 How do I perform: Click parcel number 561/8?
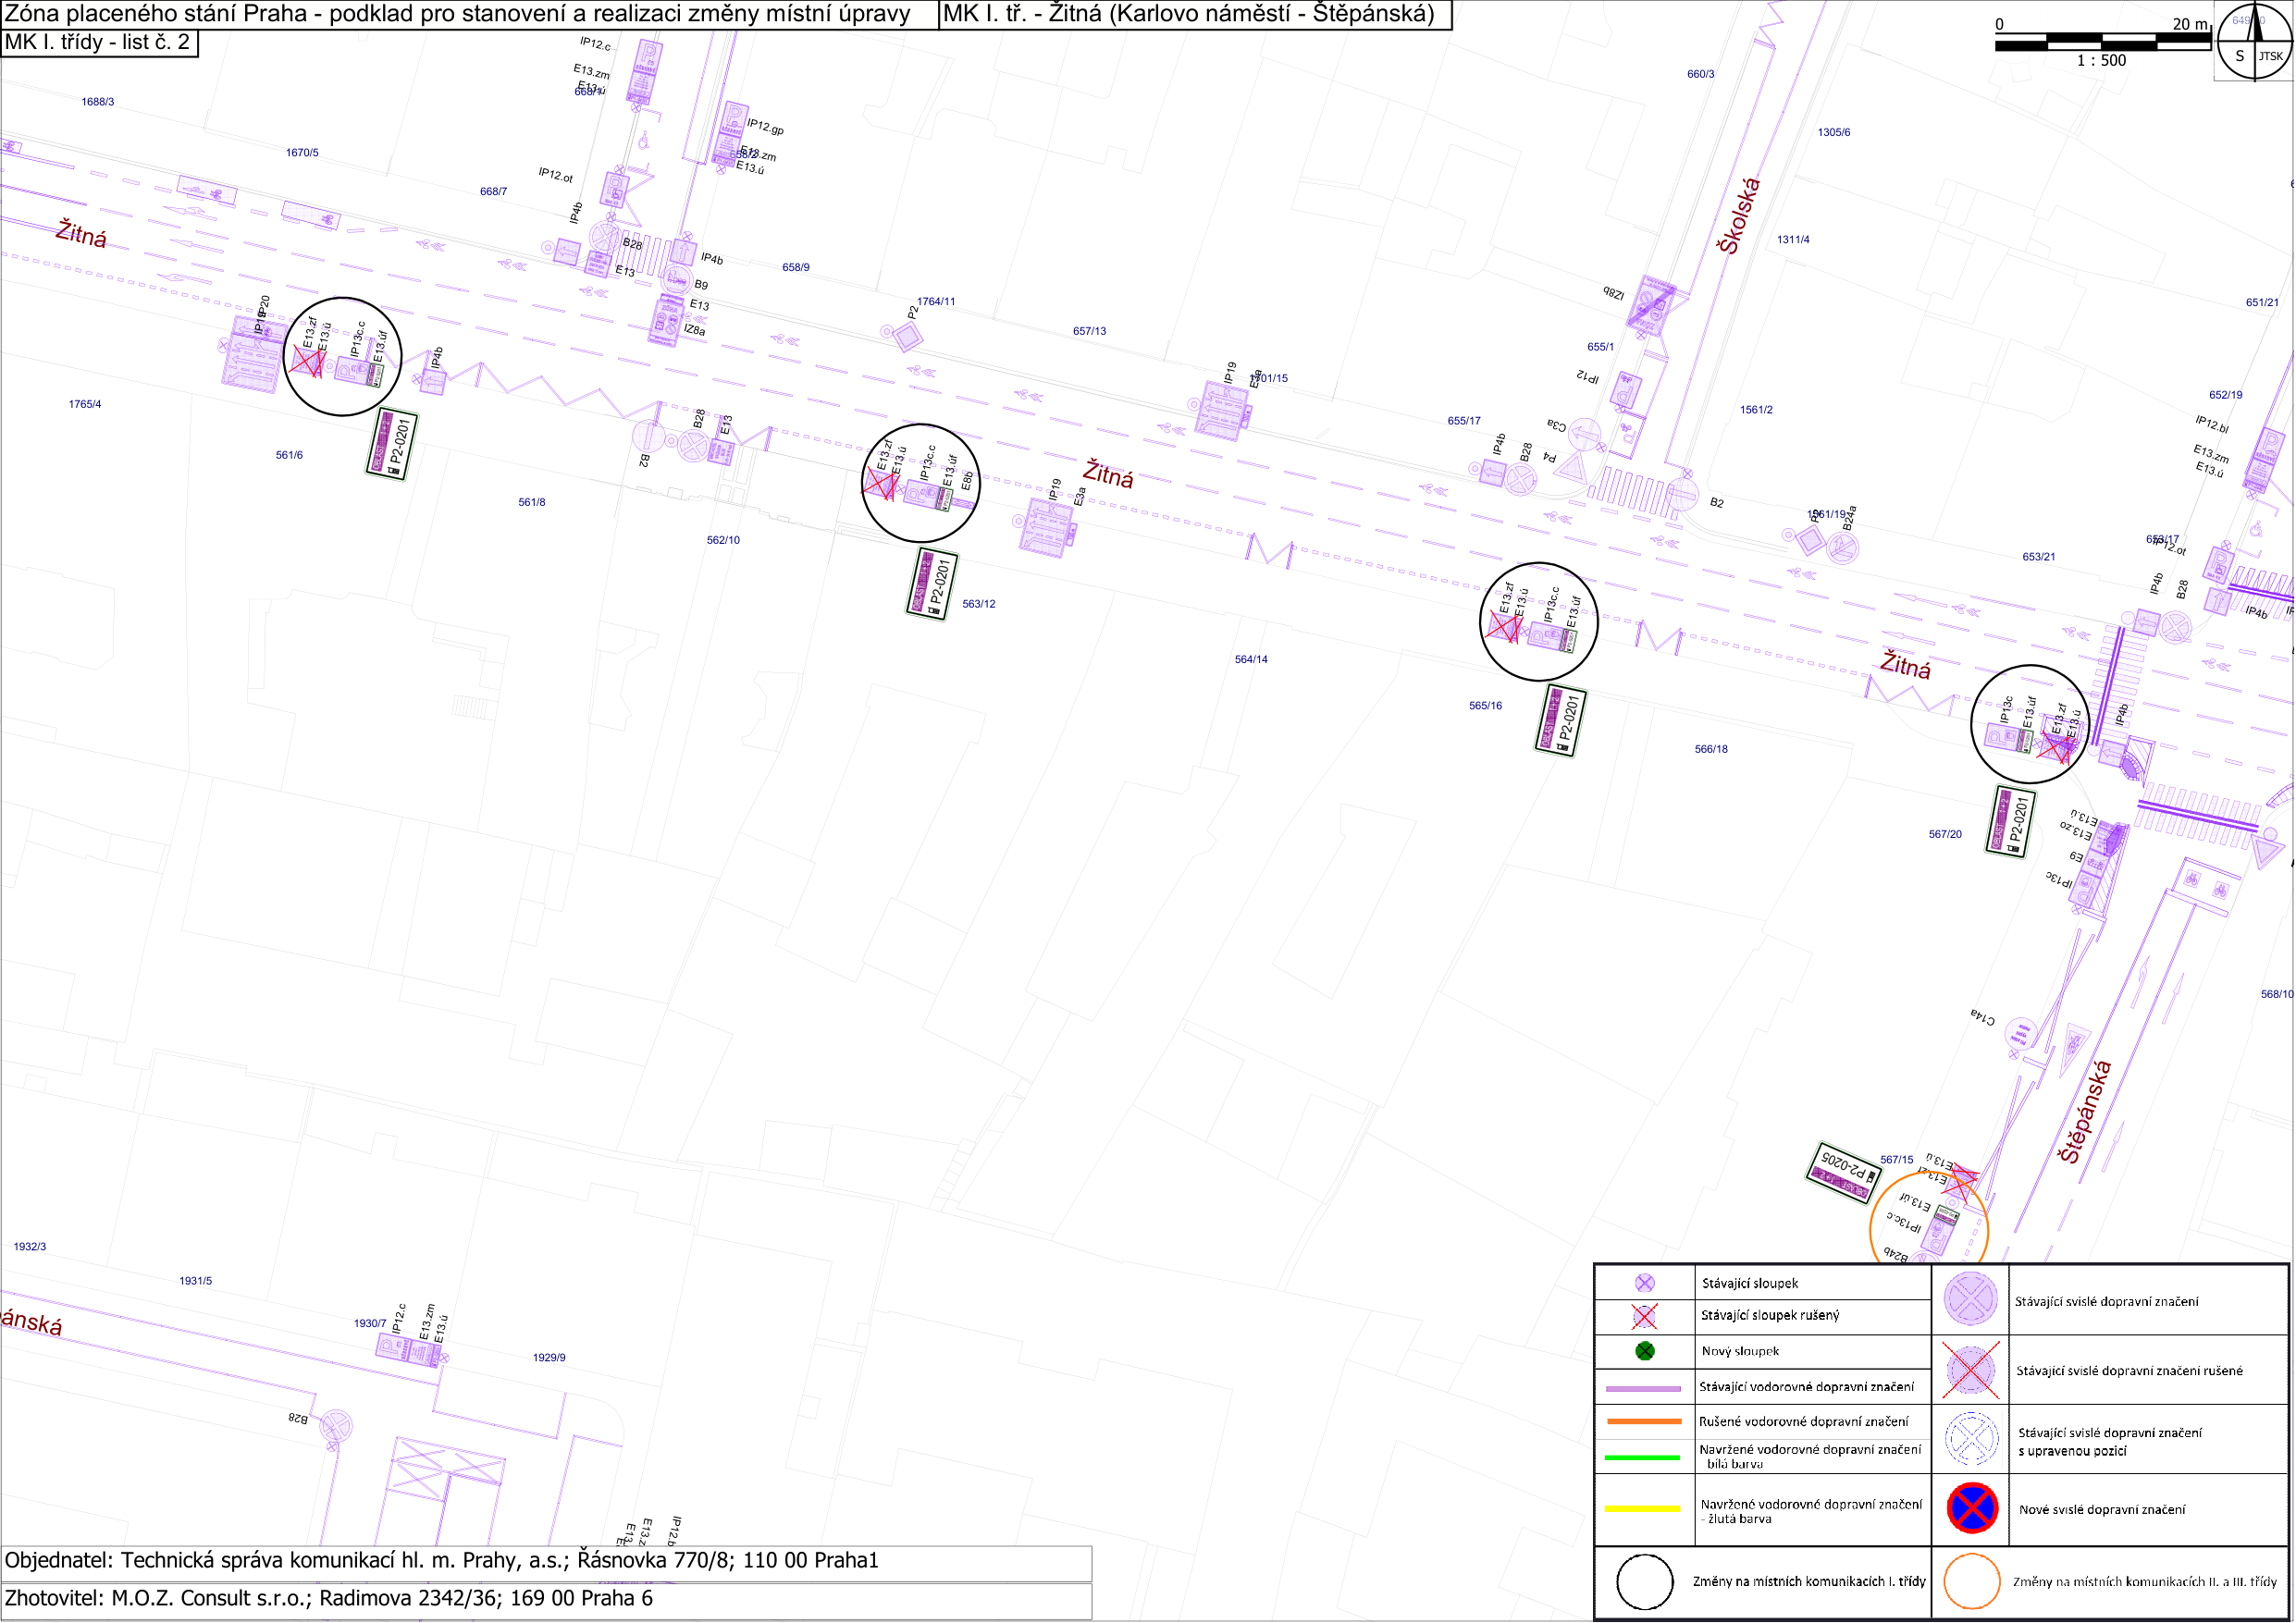532,502
